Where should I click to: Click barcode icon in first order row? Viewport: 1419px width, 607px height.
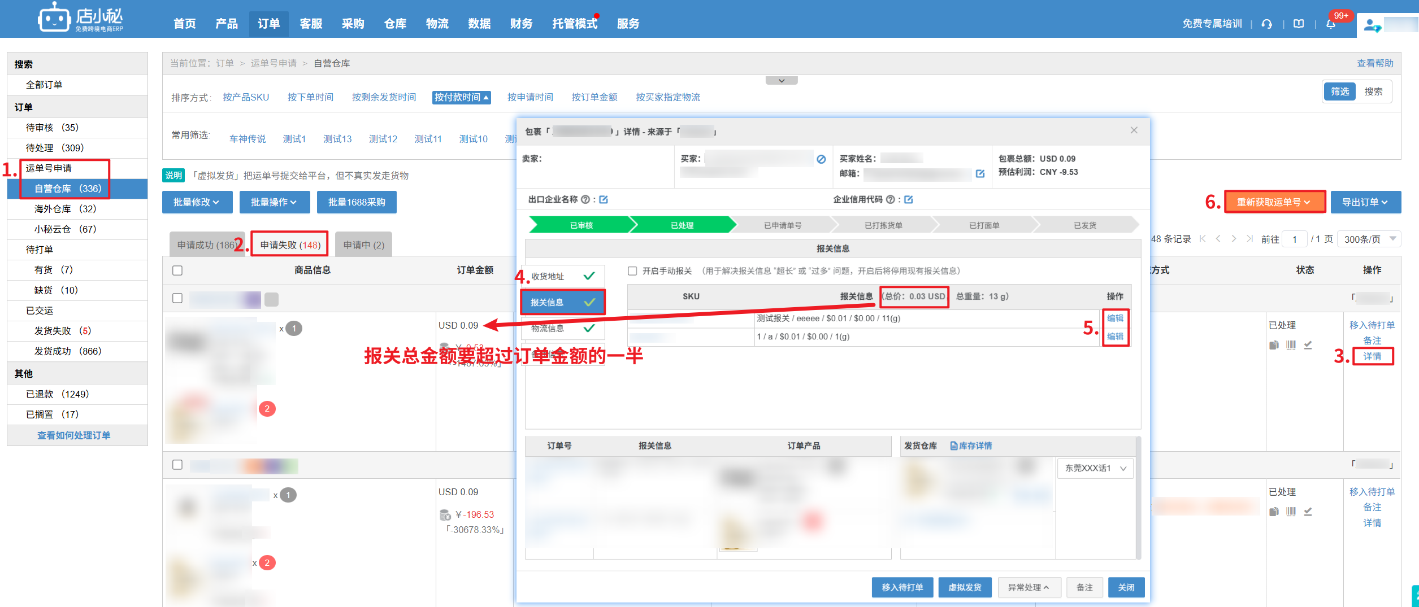[1291, 345]
